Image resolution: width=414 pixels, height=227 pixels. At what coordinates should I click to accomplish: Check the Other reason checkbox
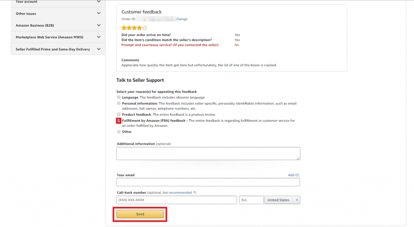119,132
